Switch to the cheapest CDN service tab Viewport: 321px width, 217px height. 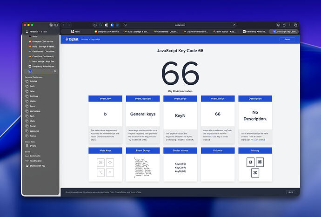tap(107, 31)
